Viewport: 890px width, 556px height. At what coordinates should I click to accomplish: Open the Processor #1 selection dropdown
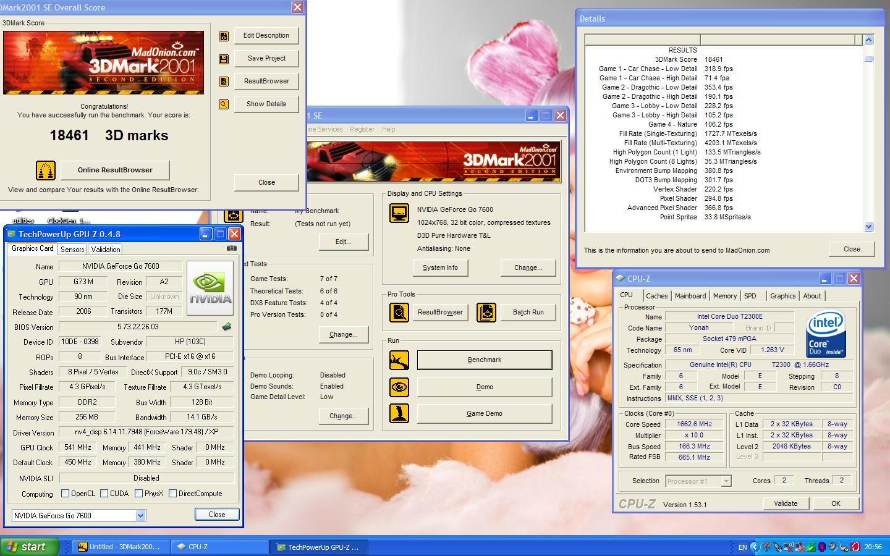click(x=726, y=481)
